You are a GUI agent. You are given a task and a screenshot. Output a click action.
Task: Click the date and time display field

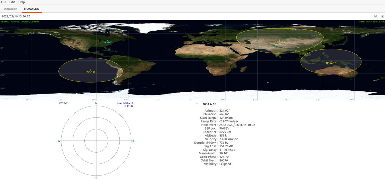pyautogui.click(x=16, y=16)
